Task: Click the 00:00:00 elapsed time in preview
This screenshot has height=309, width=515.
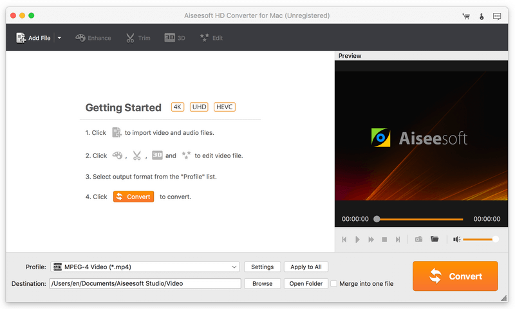Action: (x=355, y=219)
